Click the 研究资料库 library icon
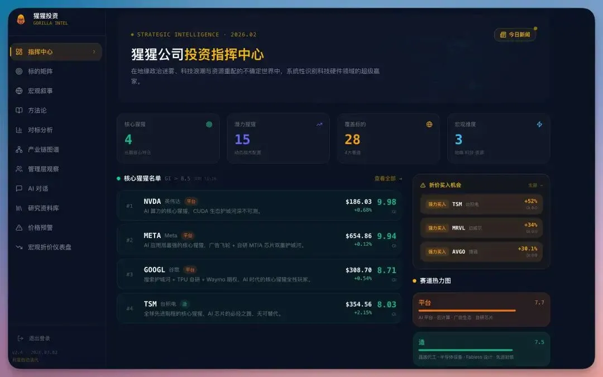603x377 pixels. 19,208
